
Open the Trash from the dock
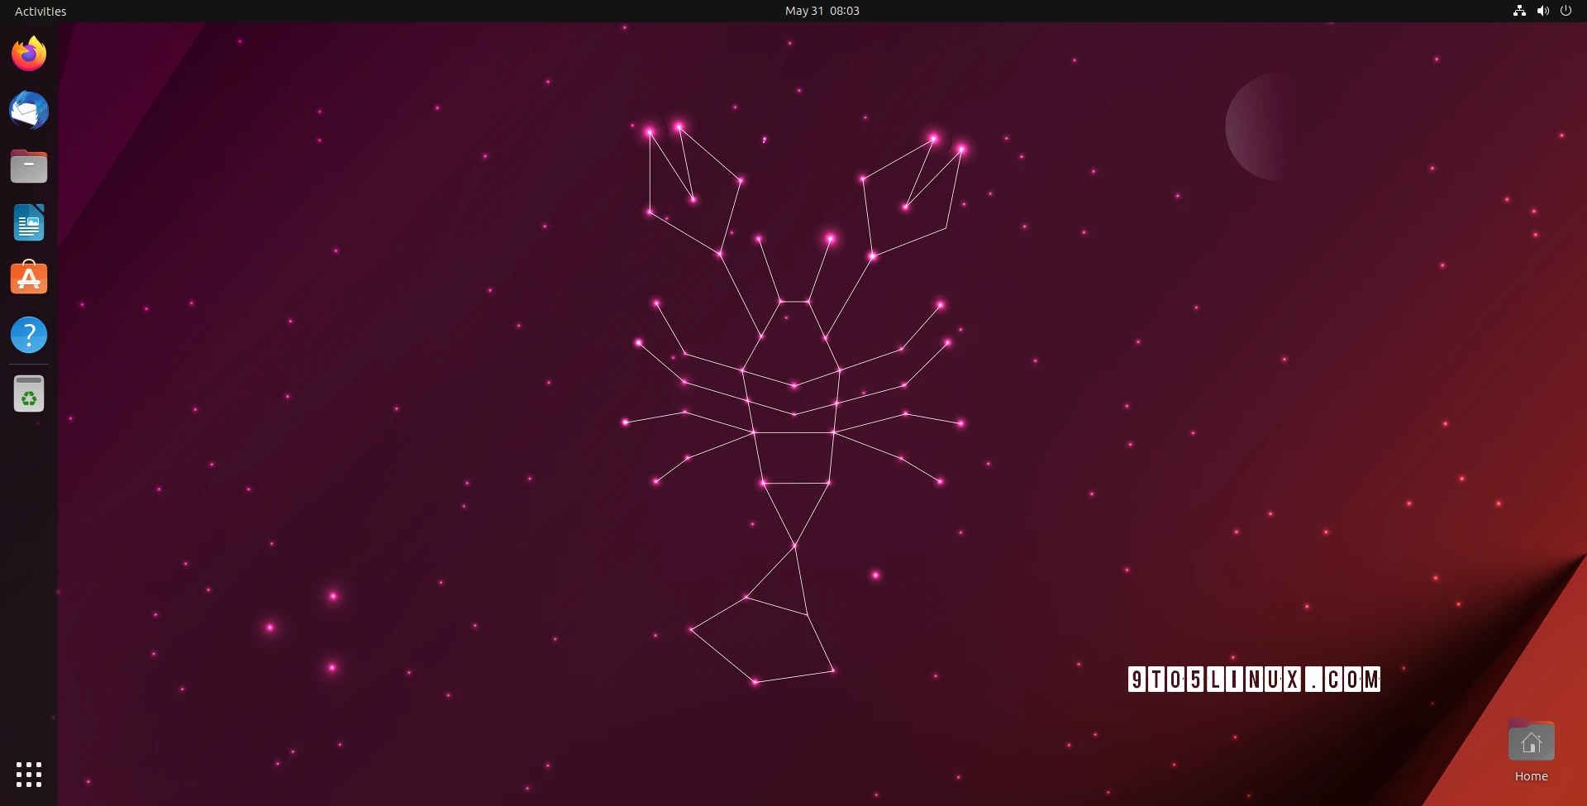tap(29, 394)
